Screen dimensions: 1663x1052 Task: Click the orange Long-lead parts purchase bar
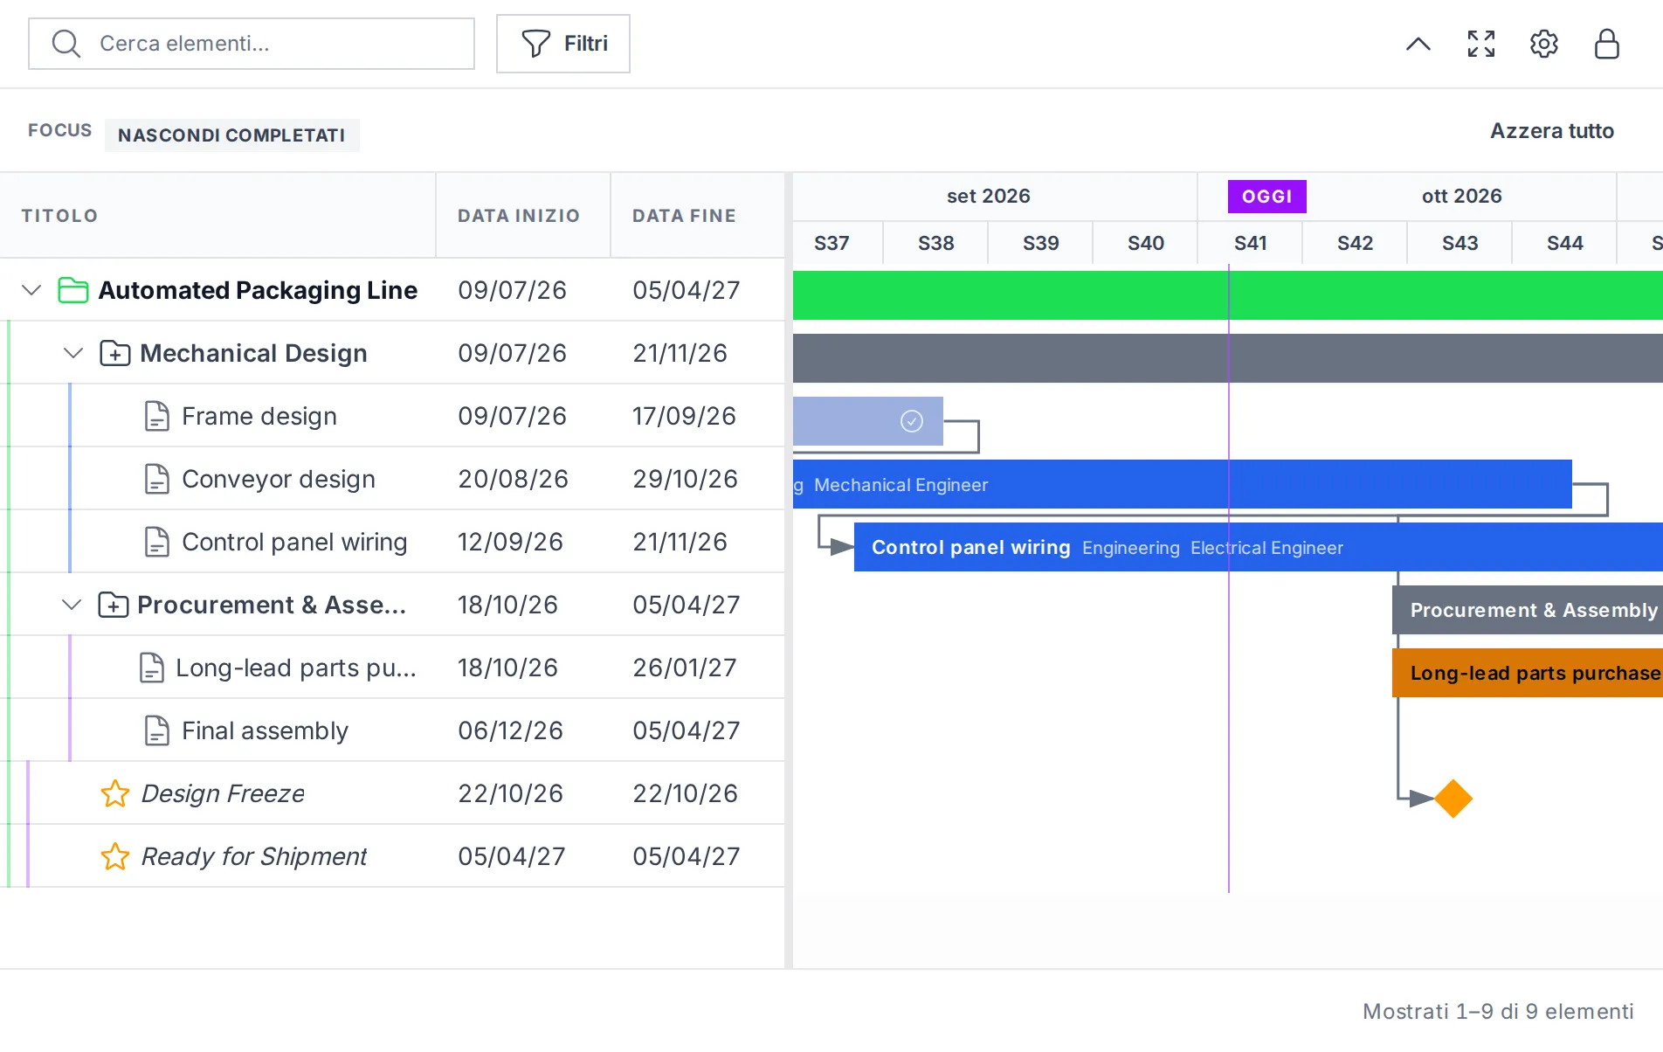click(x=1528, y=673)
